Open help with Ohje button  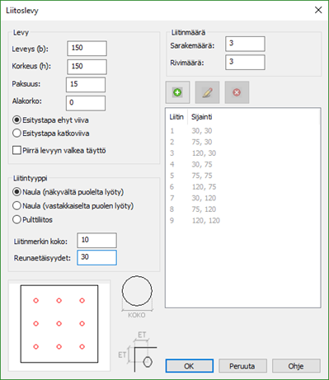click(x=296, y=366)
